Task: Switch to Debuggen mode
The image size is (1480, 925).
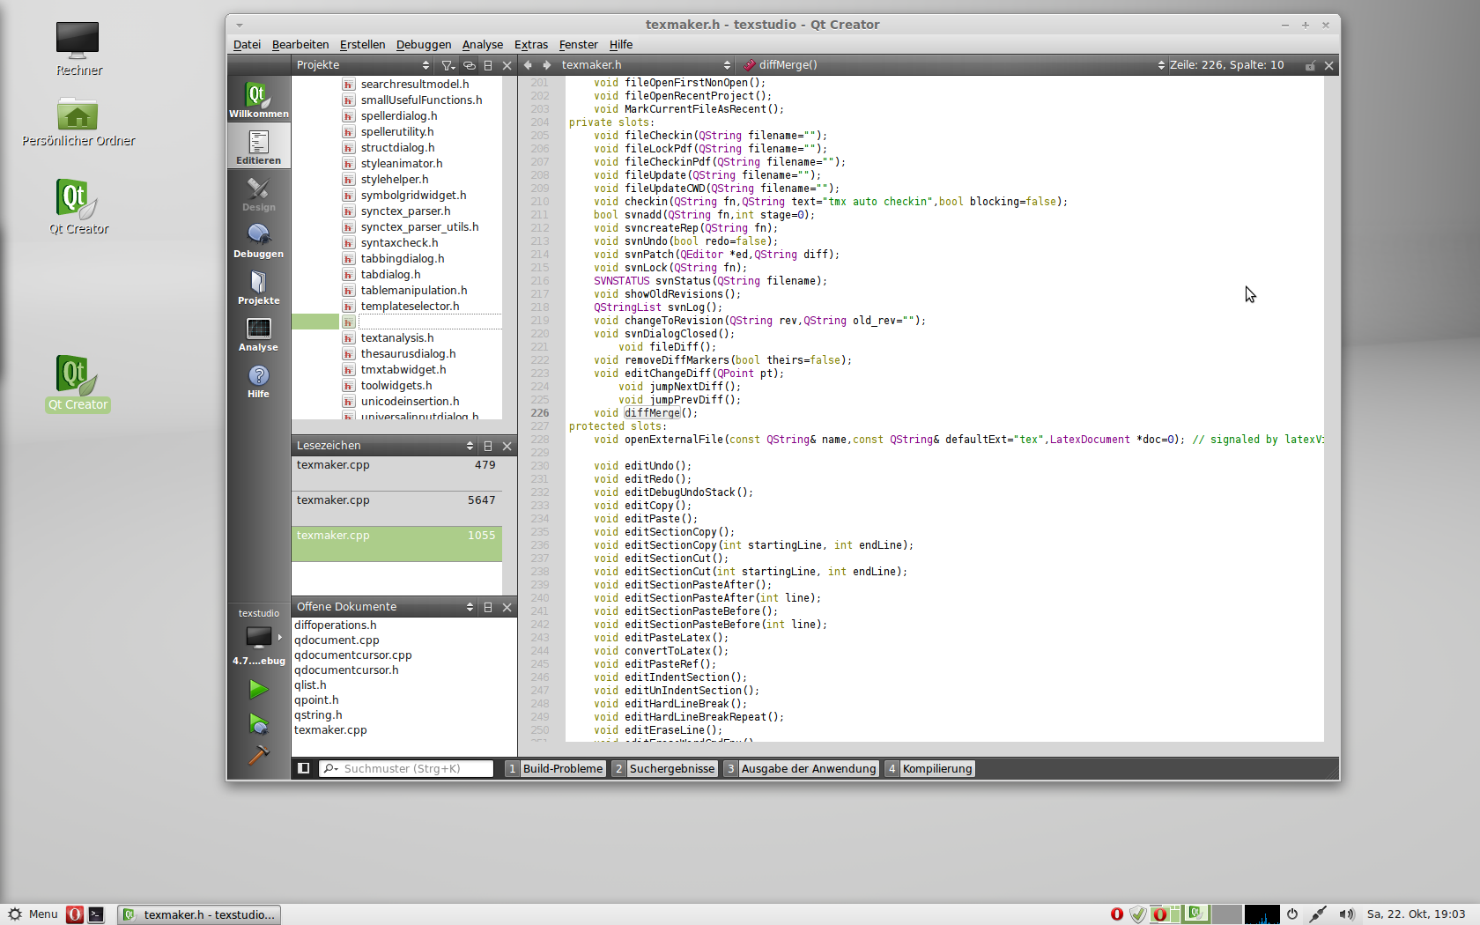Action: [258, 240]
